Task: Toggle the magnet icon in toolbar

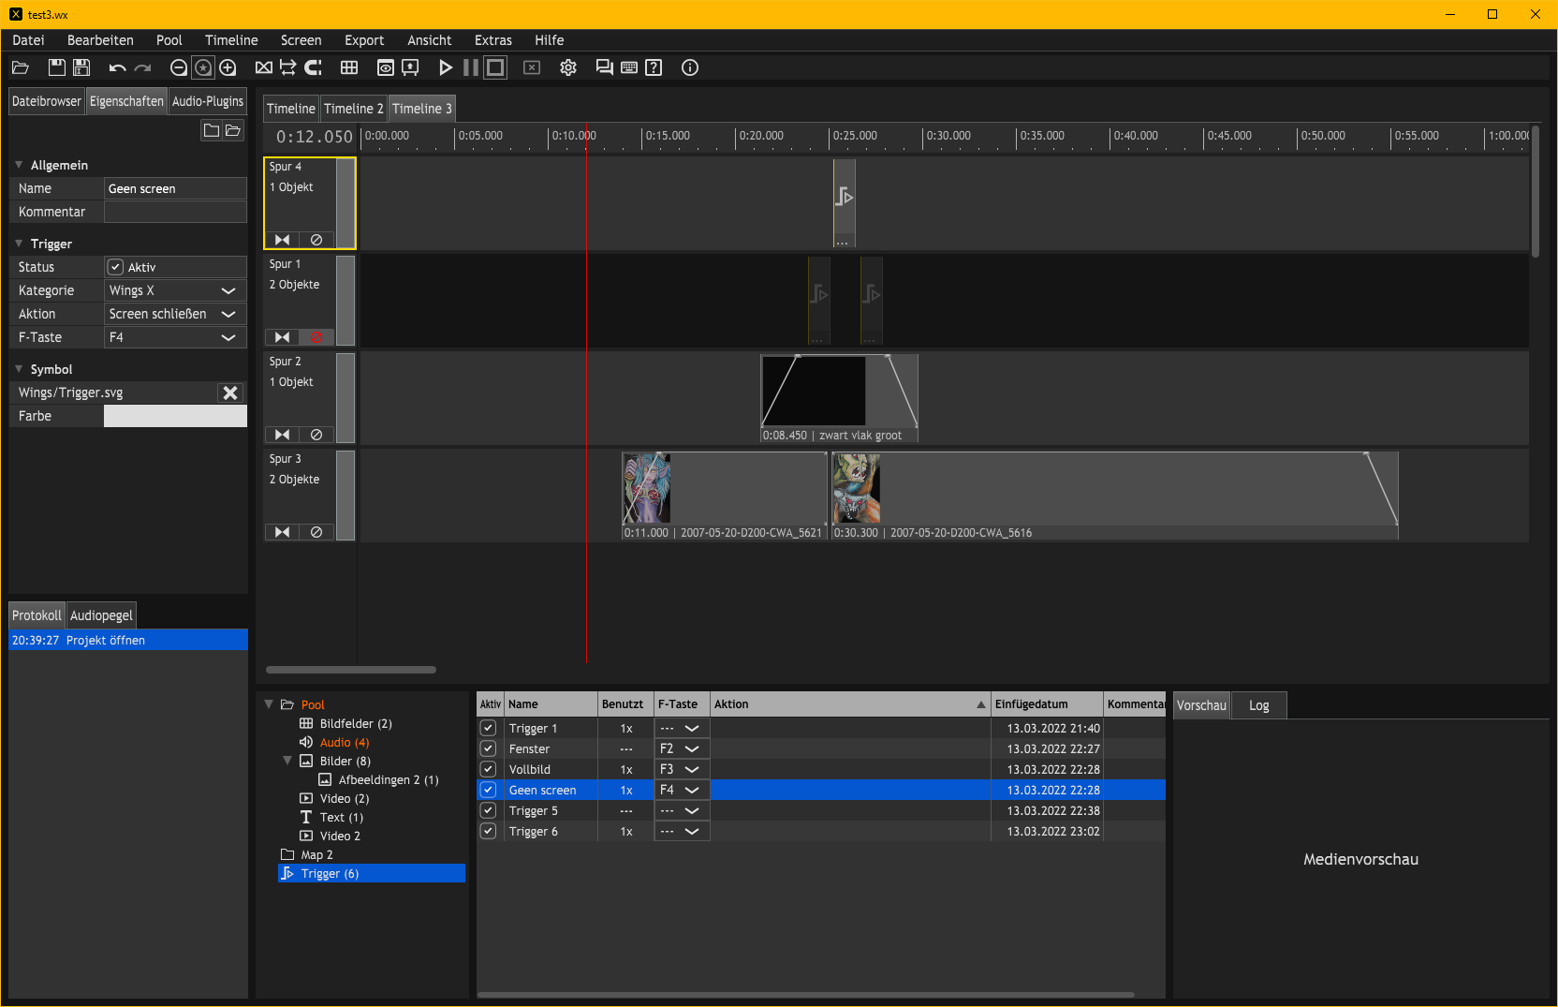Action: tap(314, 67)
